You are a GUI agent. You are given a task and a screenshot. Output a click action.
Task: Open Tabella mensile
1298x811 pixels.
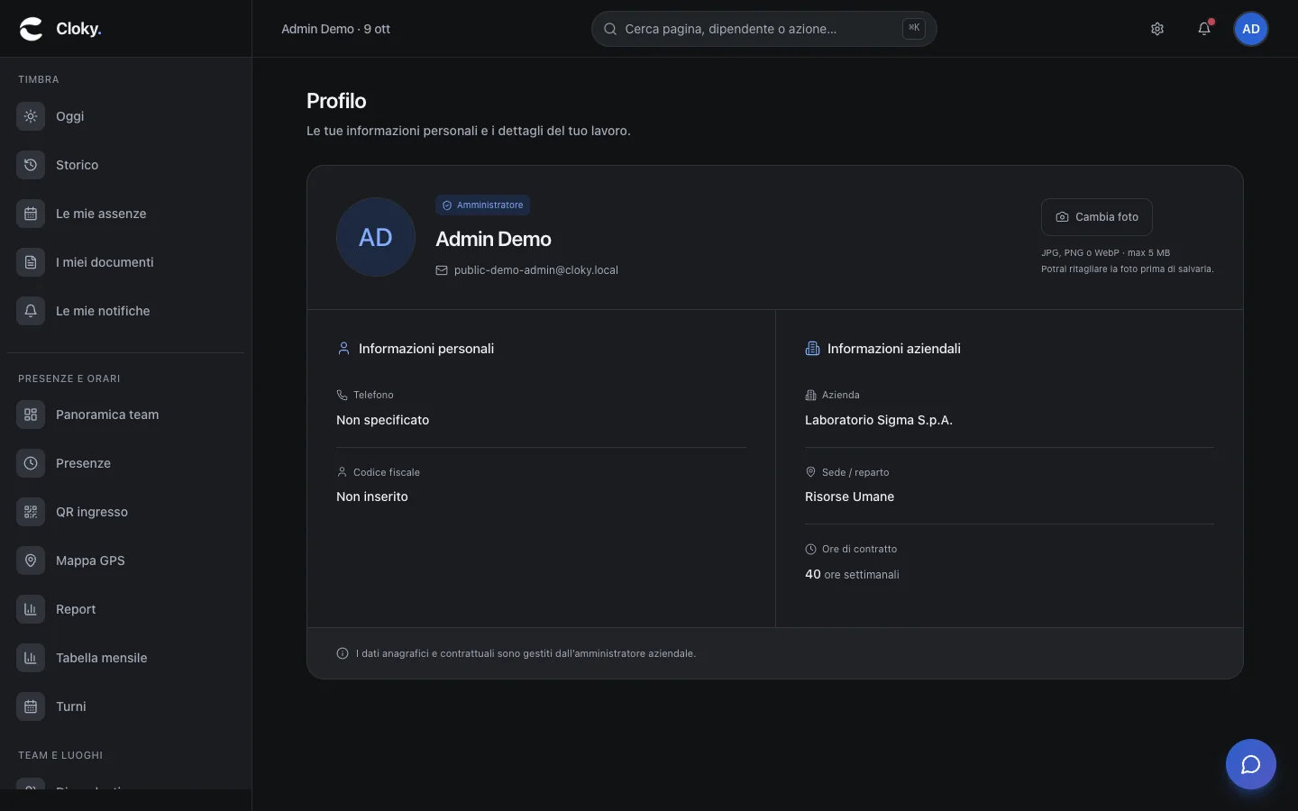[125, 658]
